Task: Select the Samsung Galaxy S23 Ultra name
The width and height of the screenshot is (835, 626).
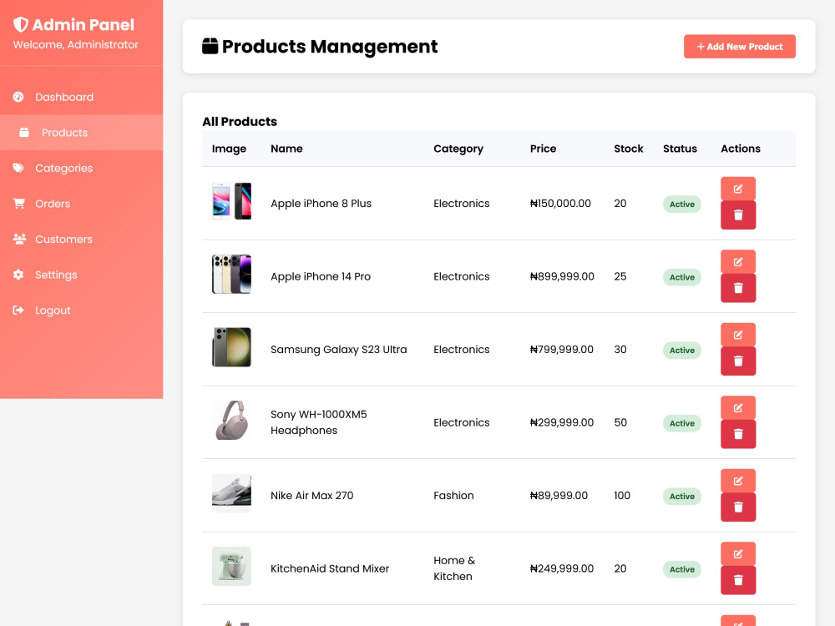Action: click(339, 349)
